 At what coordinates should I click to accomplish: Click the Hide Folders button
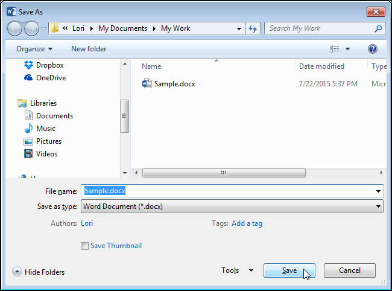(38, 272)
